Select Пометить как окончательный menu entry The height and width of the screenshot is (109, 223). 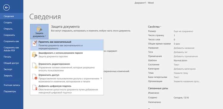67,45
